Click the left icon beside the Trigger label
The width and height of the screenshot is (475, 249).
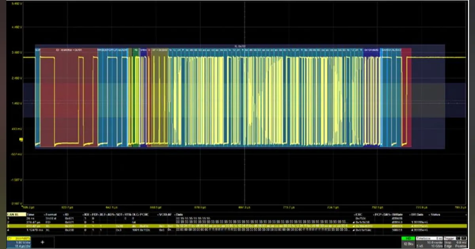click(458, 238)
